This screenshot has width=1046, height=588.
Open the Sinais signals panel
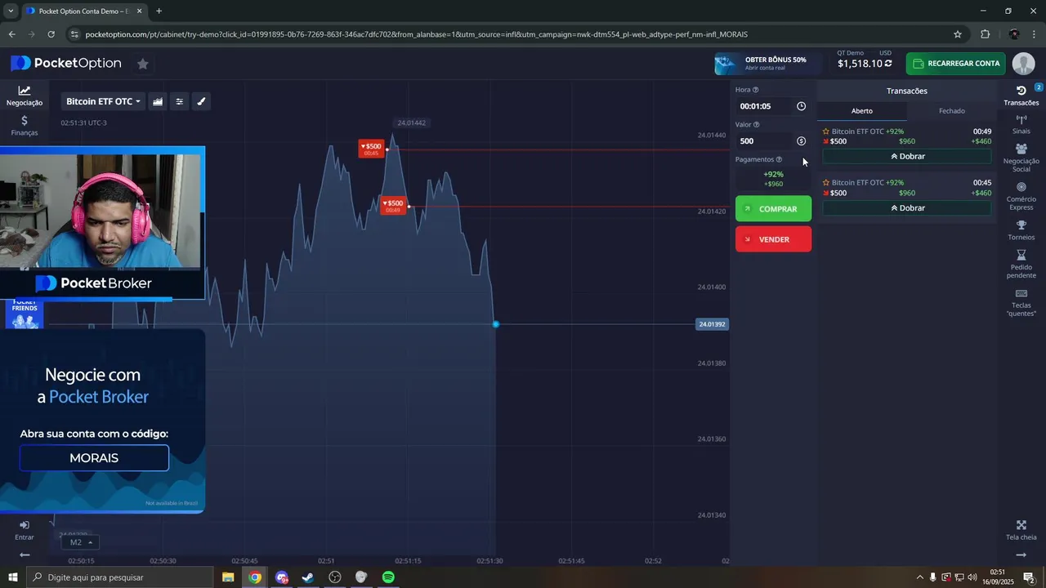pos(1021,124)
